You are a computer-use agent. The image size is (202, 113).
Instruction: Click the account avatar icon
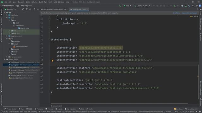(x=200, y=6)
